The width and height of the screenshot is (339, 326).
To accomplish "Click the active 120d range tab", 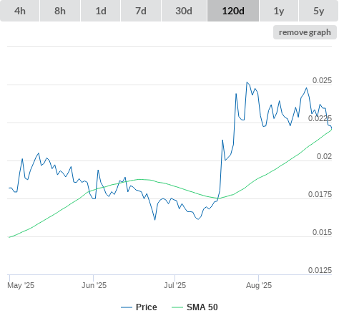I will [x=233, y=11].
